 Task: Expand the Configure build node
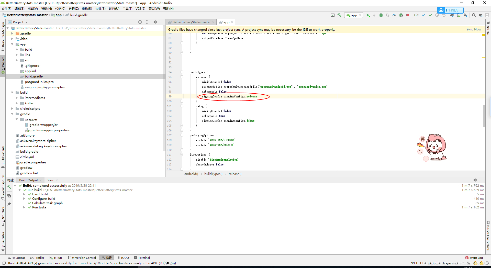(x=24, y=199)
